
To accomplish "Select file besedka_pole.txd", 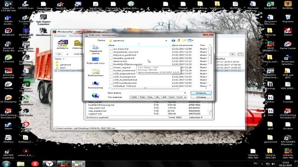I will click(x=124, y=58).
